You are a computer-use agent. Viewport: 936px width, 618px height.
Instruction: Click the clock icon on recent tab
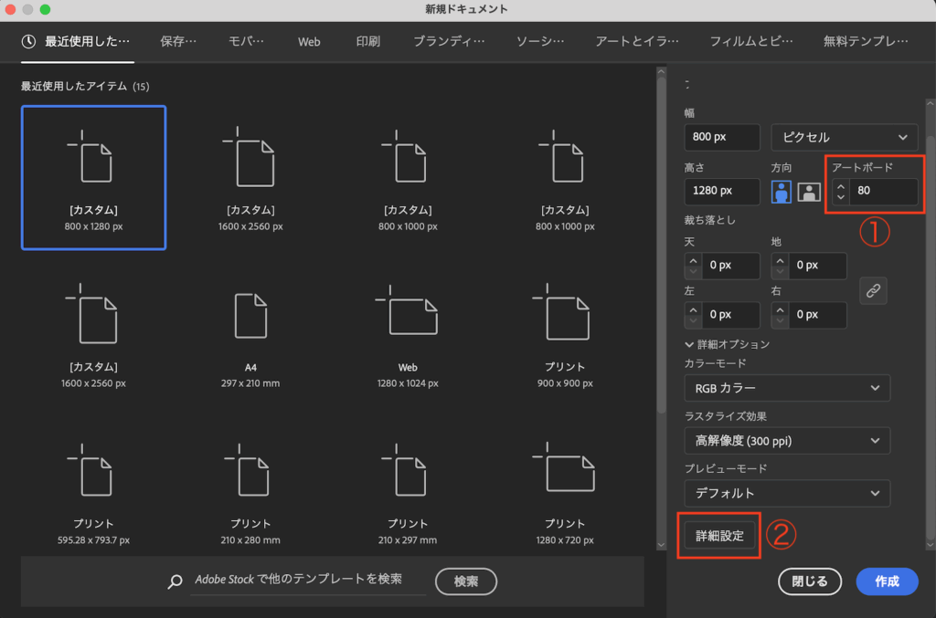click(29, 41)
